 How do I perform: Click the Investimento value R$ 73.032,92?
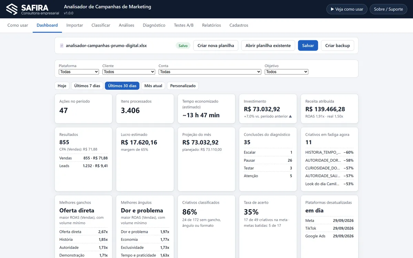[262, 109]
